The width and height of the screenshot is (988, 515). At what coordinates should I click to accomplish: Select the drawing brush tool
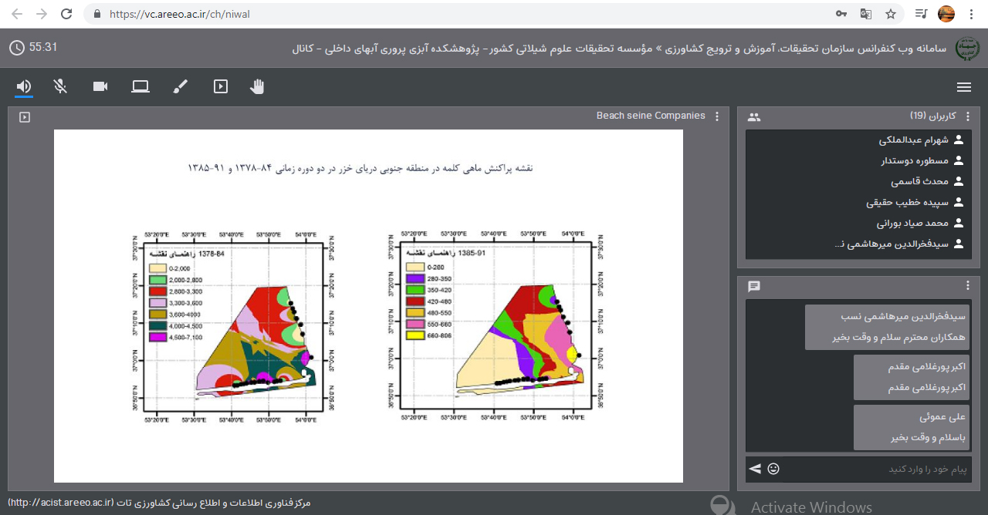coord(180,86)
